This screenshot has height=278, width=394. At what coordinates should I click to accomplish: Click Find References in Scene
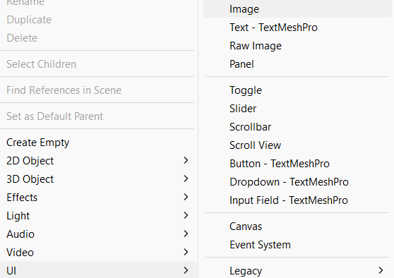tap(98, 90)
